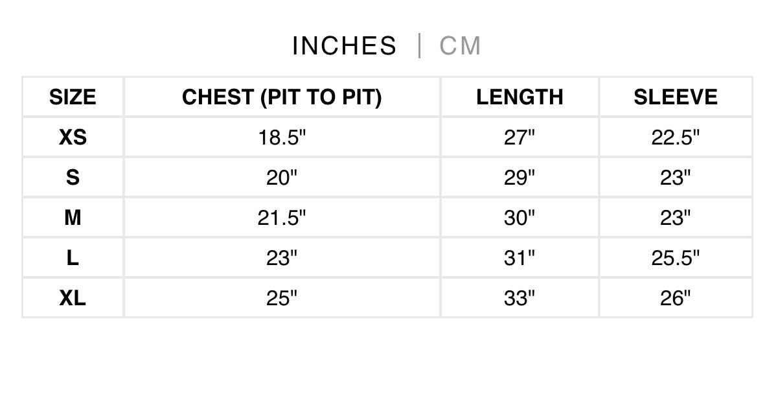Click the 29" length value for S
Screen dimensions: 767x407
(520, 178)
